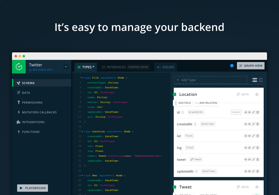
Task: Toggle eye visibility on lng field
Action: [249, 148]
